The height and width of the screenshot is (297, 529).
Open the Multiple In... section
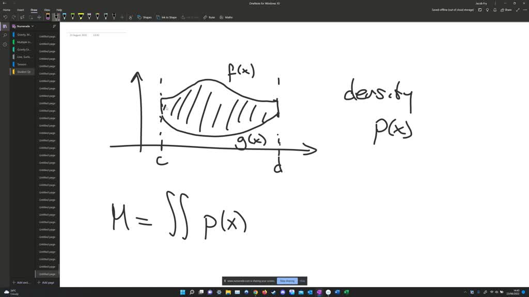(x=23, y=42)
